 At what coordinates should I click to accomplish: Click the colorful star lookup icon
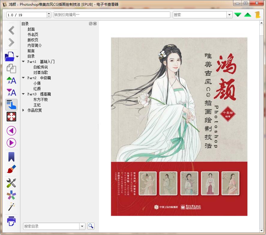(11, 195)
